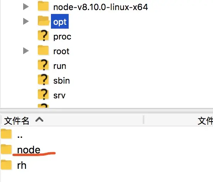Click the srv question-mark folder icon
The width and height of the screenshot is (213, 182).
[43, 94]
